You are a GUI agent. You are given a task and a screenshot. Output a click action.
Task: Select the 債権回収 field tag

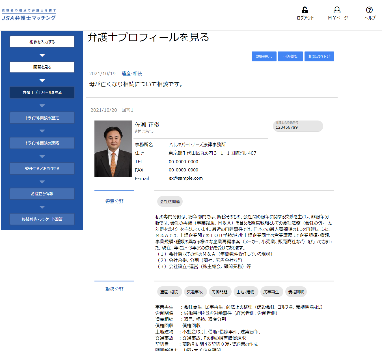click(x=296, y=292)
